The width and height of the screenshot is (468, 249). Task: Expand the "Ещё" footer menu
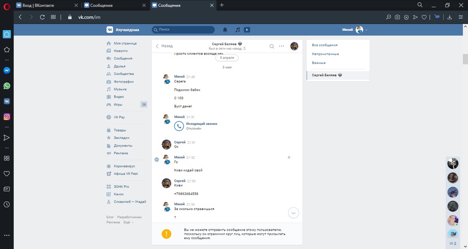[128, 222]
